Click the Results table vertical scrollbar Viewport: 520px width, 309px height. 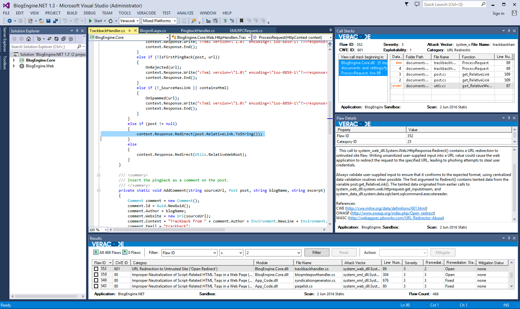[x=511, y=274]
